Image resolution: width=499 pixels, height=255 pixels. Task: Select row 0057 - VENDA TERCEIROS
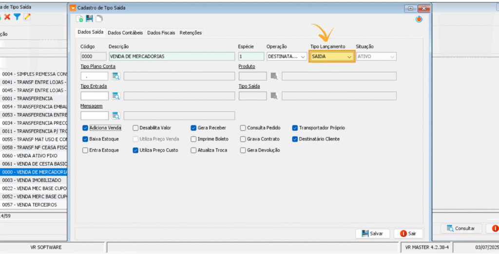coord(34,205)
